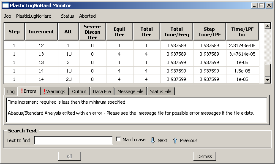Switch to the Message File tab
Viewport: 275px width, 164px height.
point(131,91)
